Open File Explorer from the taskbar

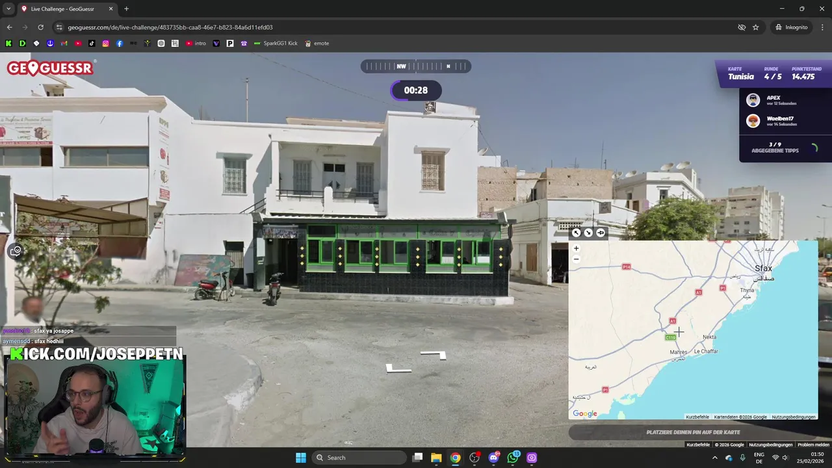click(x=436, y=458)
